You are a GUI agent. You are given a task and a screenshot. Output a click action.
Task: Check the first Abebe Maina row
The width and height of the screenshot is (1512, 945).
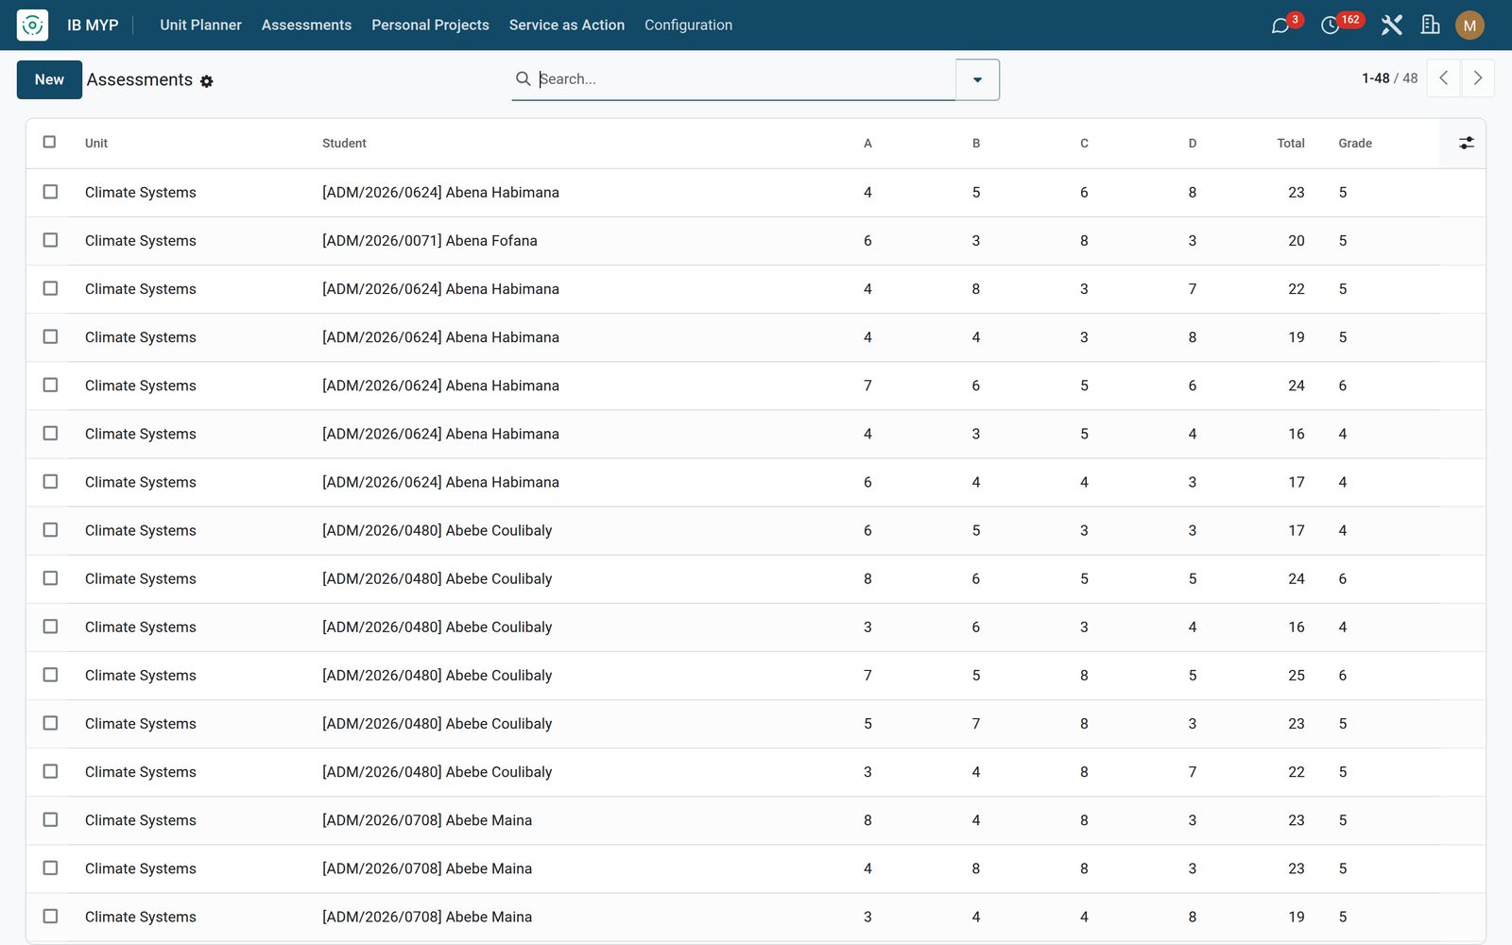pyautogui.click(x=50, y=819)
